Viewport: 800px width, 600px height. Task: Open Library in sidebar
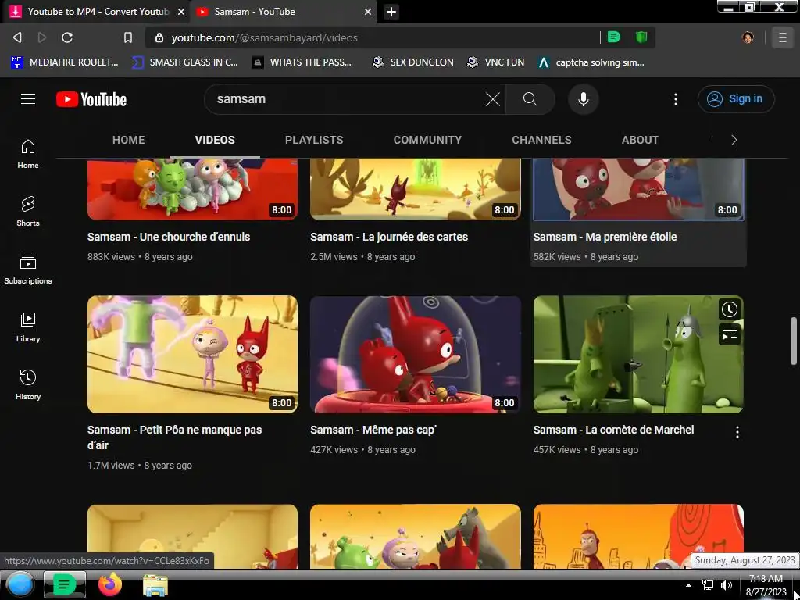28,327
